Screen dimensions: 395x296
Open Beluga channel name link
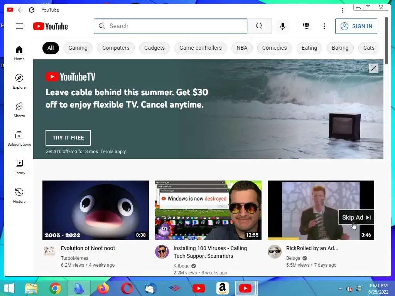click(293, 258)
